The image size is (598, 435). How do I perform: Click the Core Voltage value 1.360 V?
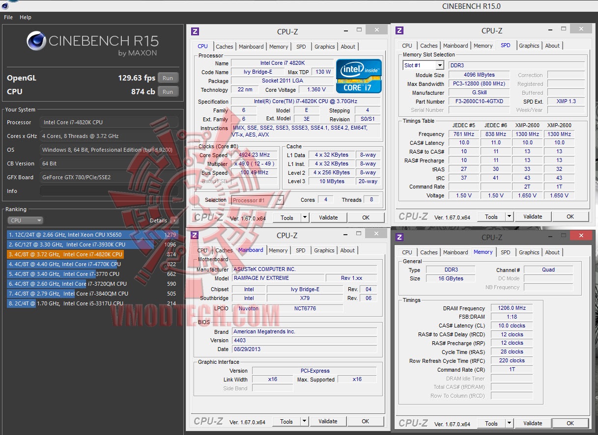(x=316, y=90)
